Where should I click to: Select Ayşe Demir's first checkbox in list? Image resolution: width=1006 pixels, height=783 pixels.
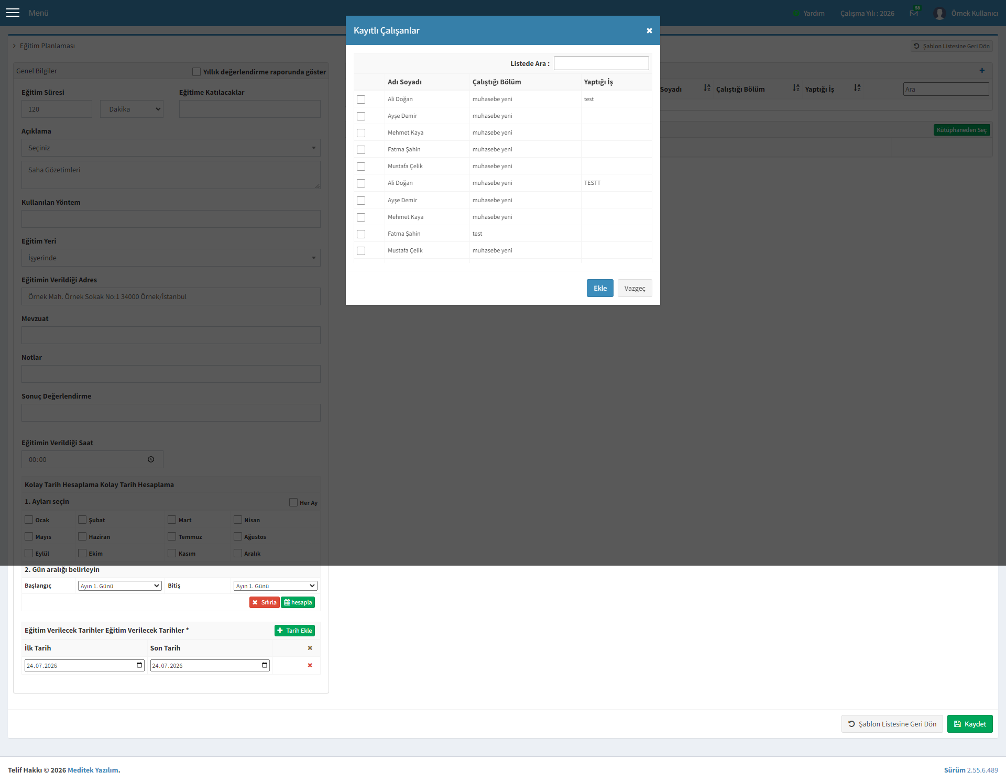[x=361, y=116]
